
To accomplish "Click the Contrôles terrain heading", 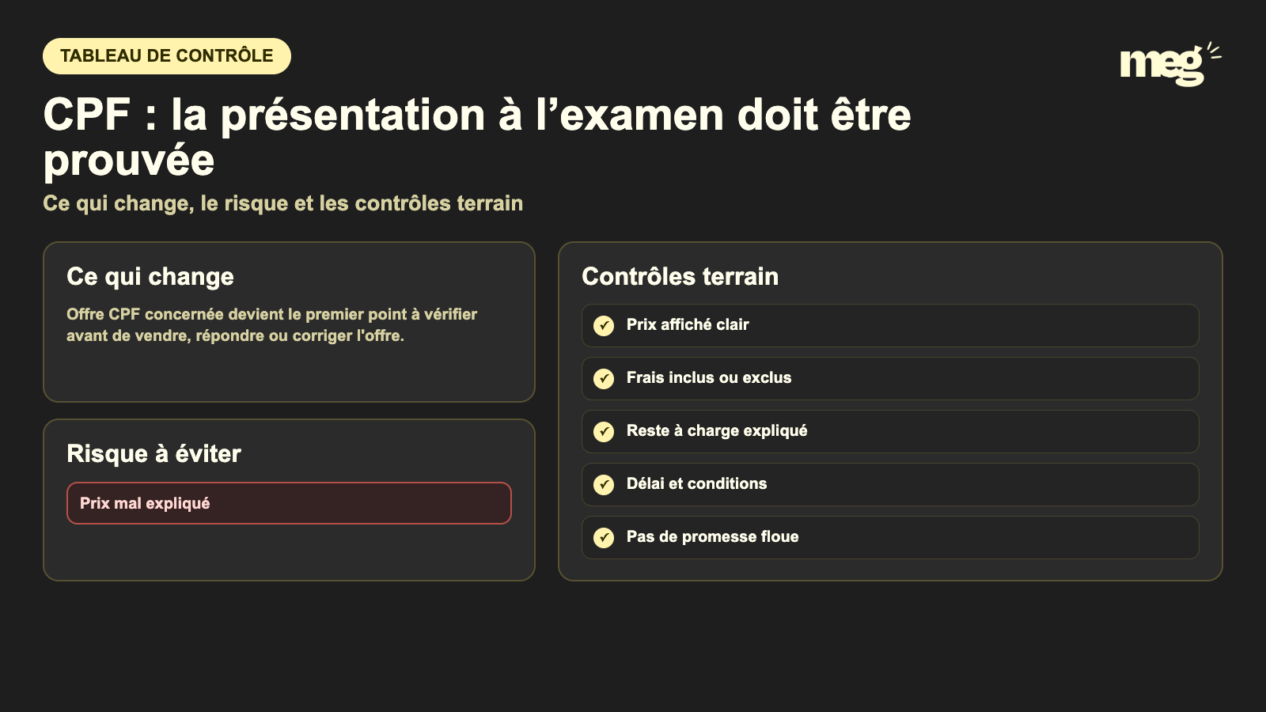I will [x=680, y=277].
